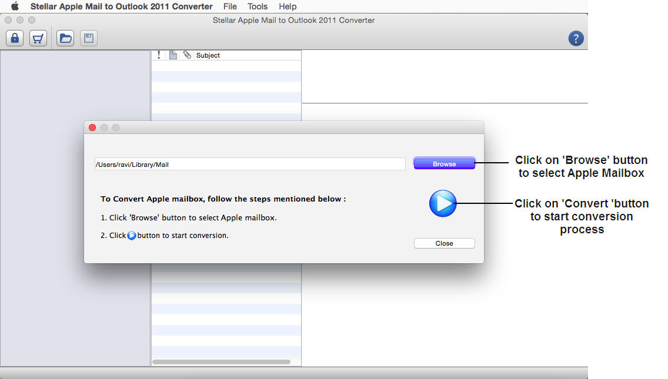Click the main window title text

(293, 21)
